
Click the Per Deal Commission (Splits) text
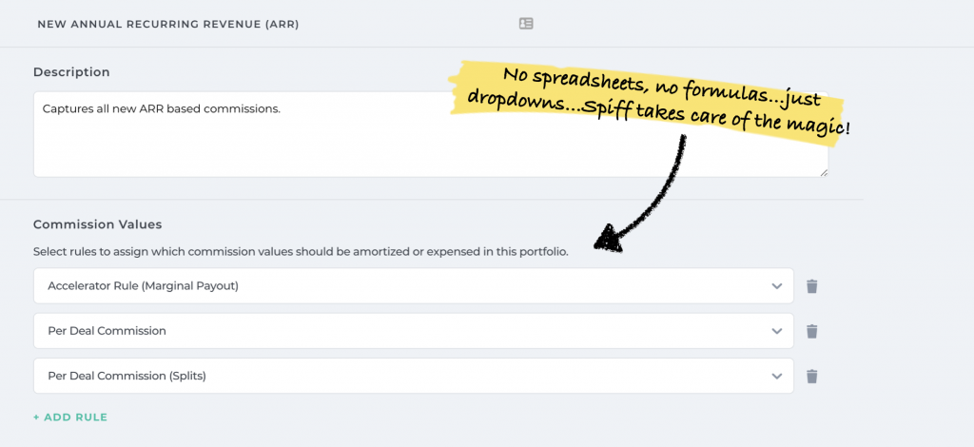(x=127, y=377)
